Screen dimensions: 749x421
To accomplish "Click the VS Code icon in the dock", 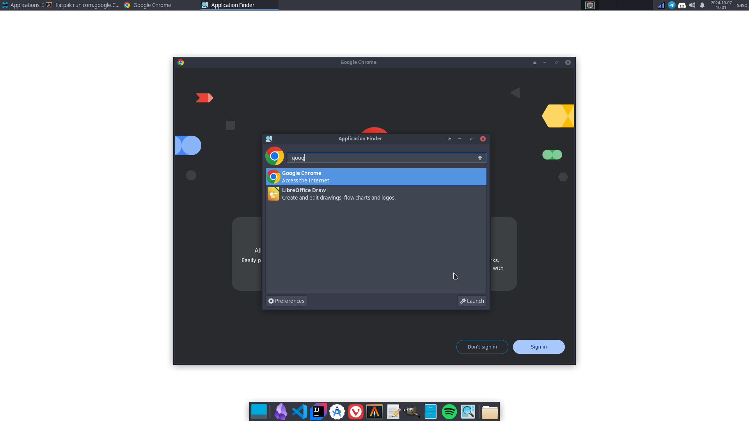I will 299,411.
